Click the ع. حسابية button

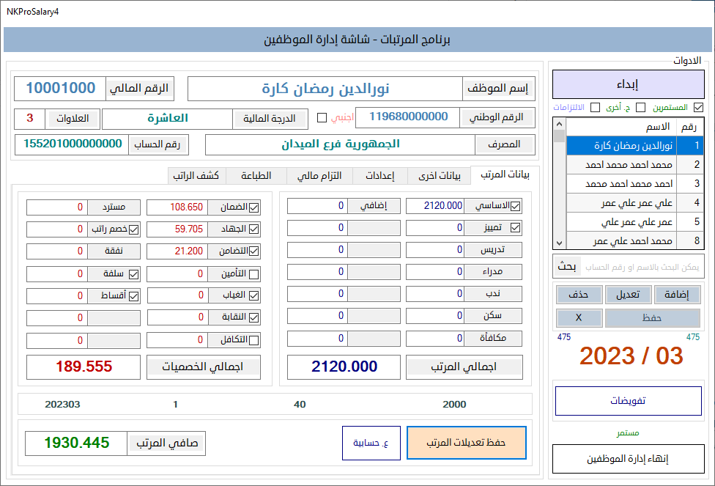(371, 443)
